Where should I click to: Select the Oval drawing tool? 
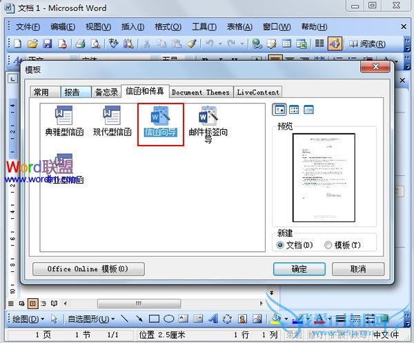click(169, 319)
